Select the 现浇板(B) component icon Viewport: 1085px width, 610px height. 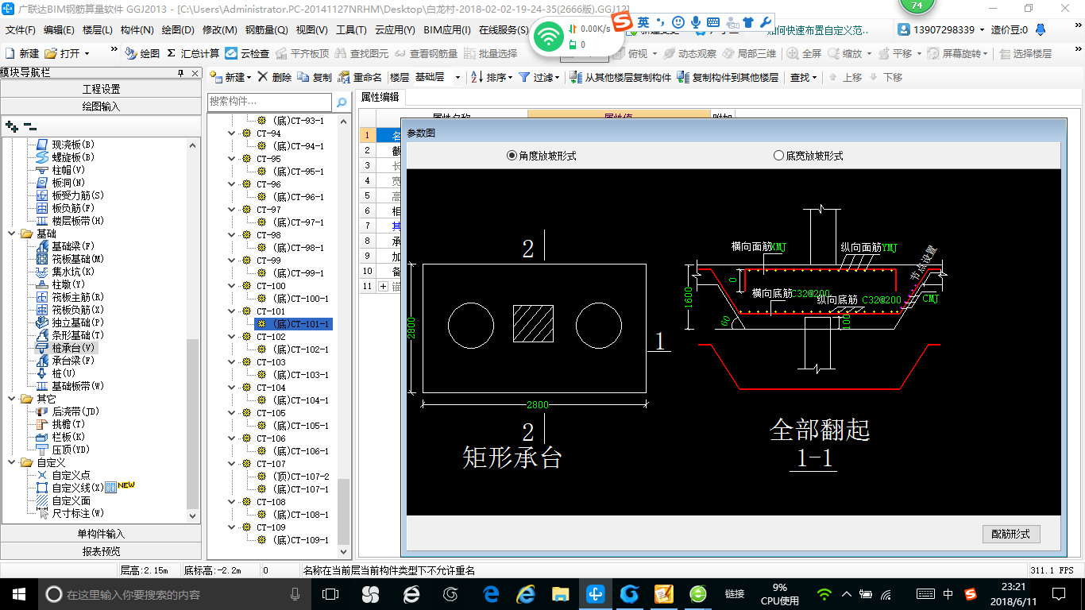pos(43,145)
